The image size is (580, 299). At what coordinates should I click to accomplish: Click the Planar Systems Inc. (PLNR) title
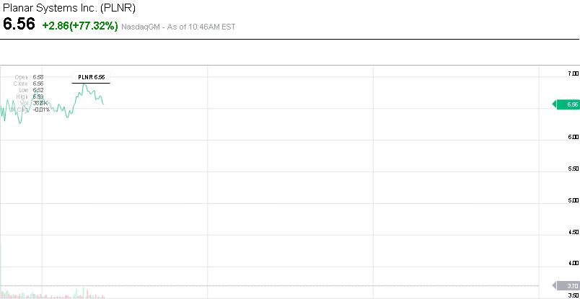(x=69, y=8)
